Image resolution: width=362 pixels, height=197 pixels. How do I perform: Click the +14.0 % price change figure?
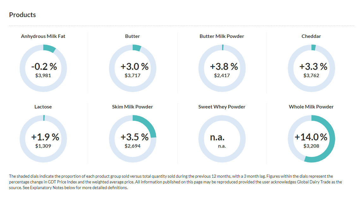pyautogui.click(x=311, y=137)
